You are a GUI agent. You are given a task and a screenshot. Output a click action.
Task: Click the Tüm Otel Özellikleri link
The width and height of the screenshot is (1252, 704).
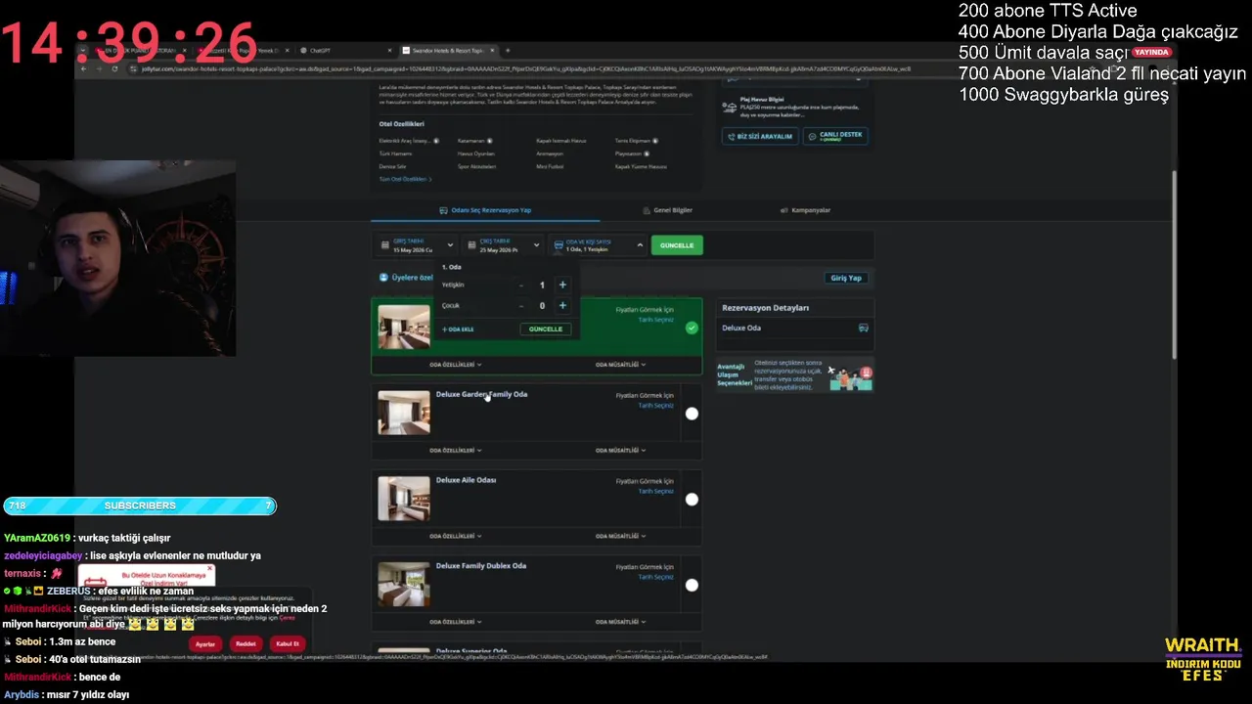[x=406, y=179]
